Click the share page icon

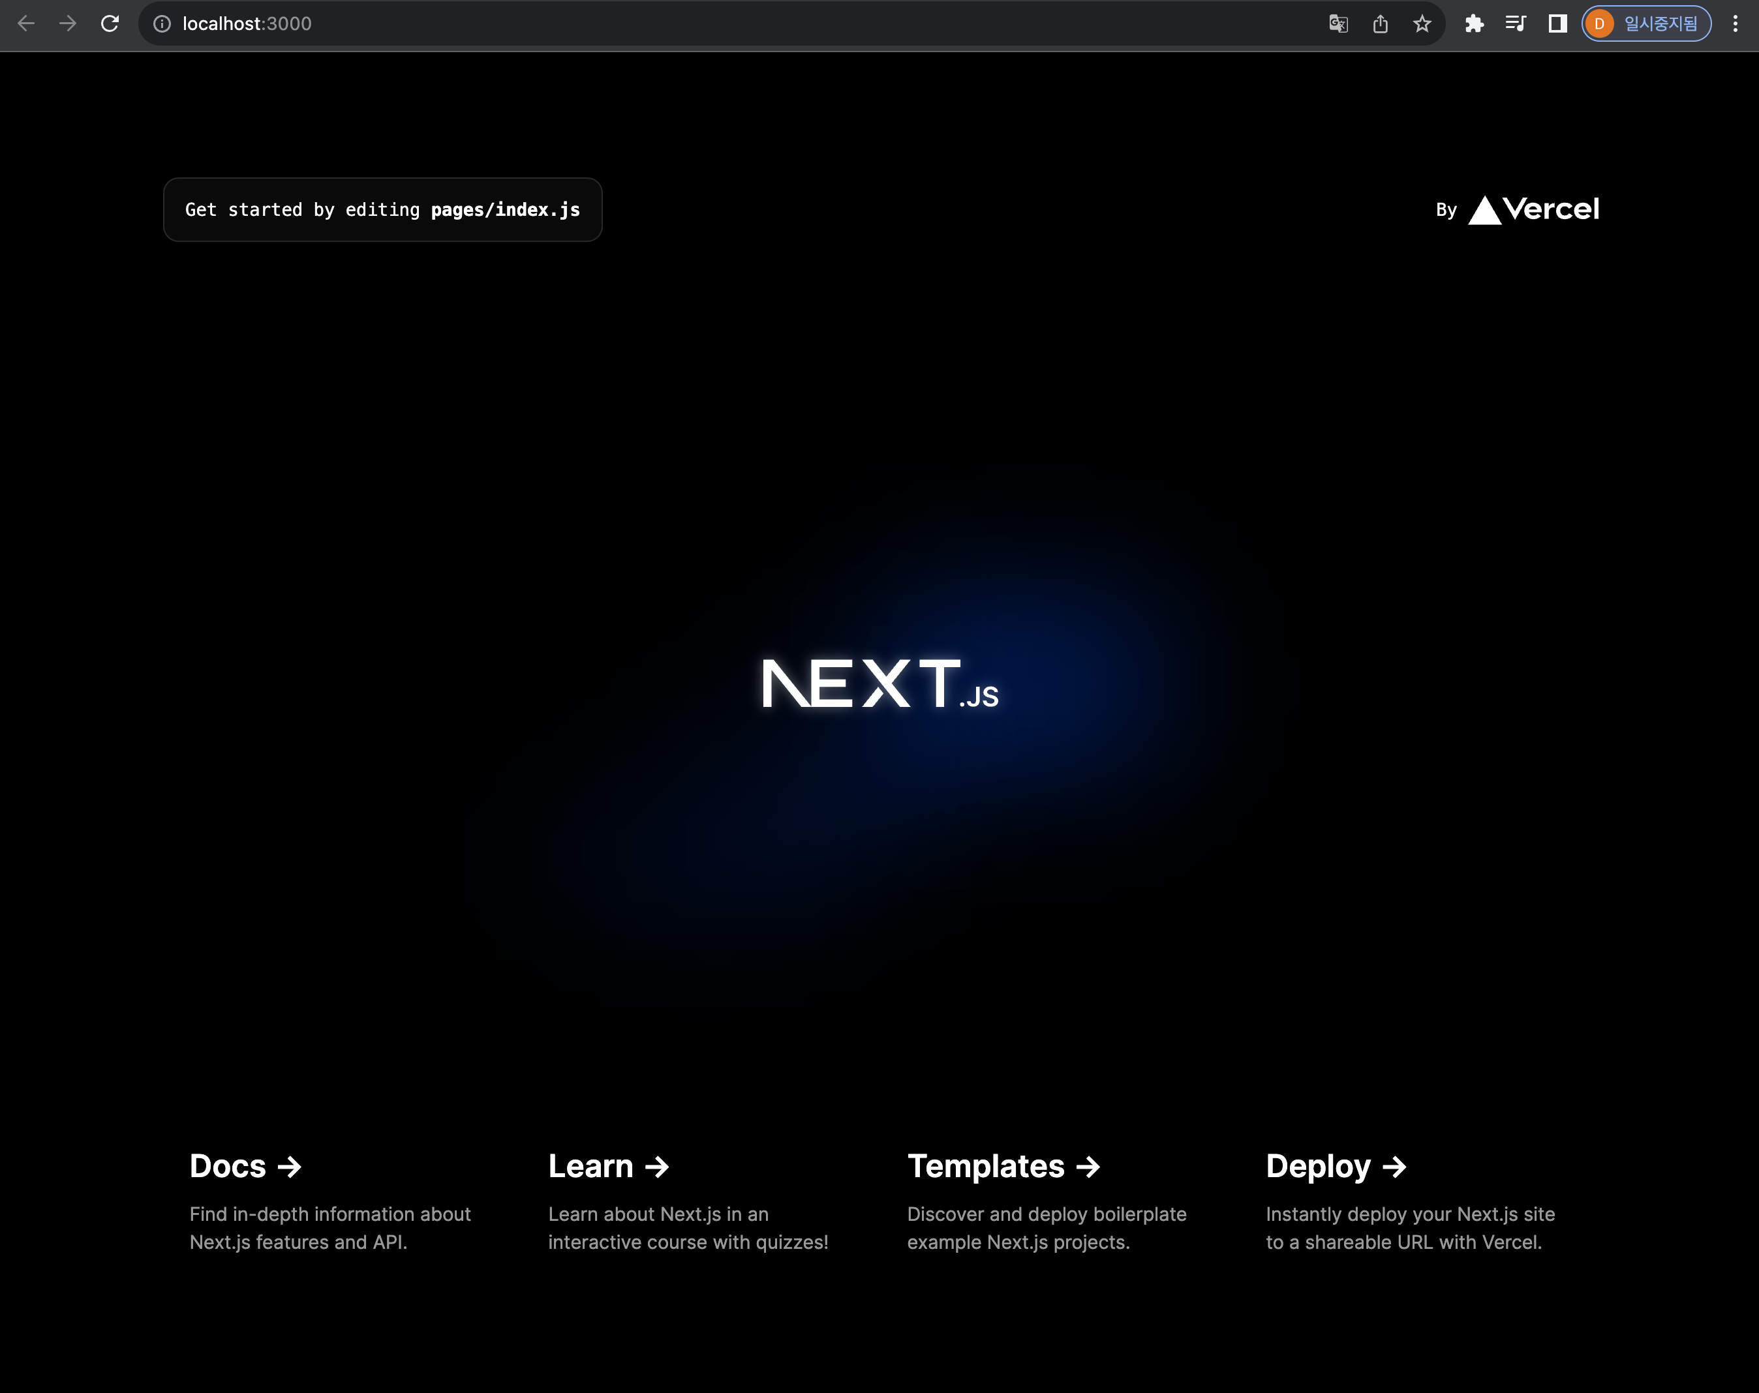coord(1381,23)
